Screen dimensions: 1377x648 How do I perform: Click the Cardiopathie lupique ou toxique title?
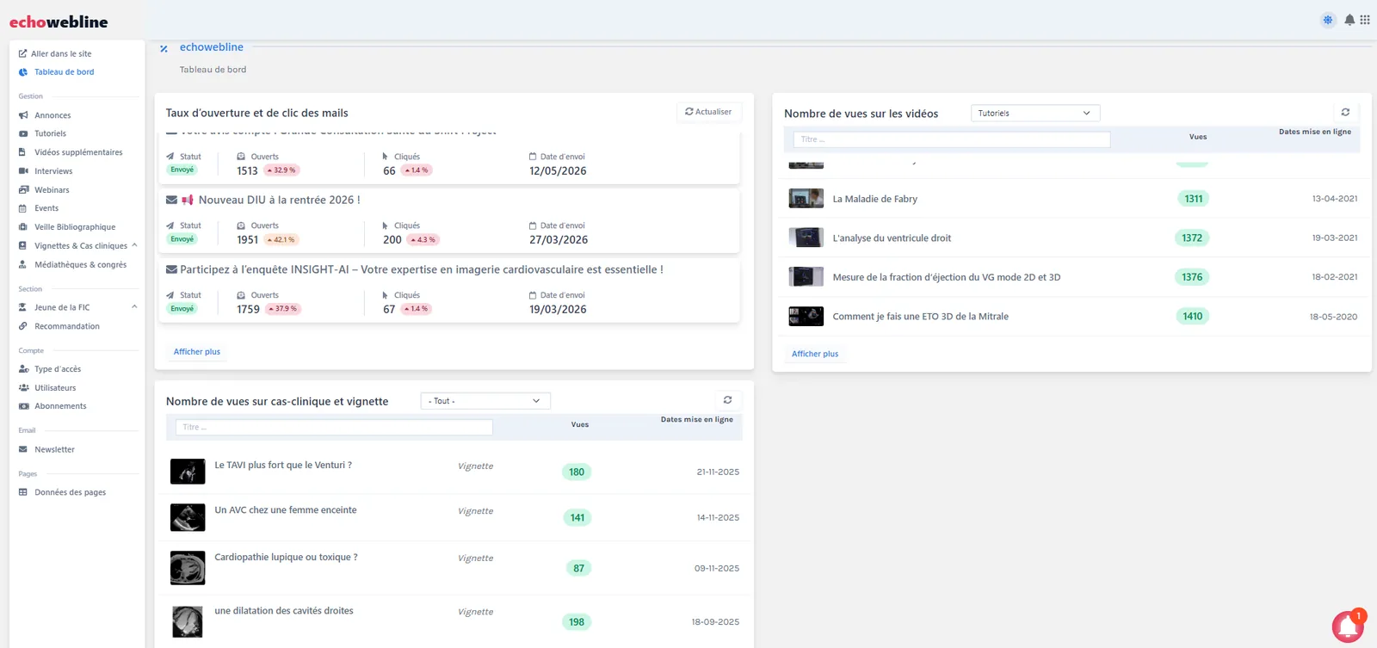pos(286,558)
